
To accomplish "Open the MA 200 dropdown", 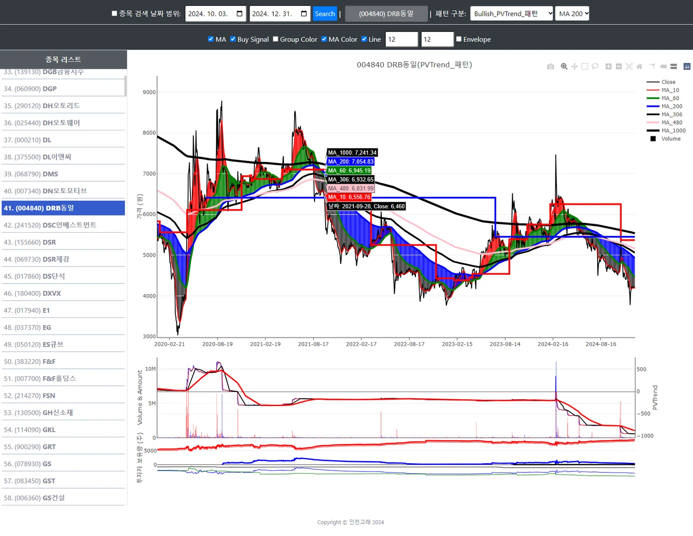I will (572, 14).
